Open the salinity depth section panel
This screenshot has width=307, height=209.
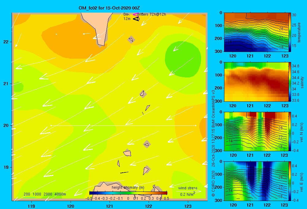256,82
